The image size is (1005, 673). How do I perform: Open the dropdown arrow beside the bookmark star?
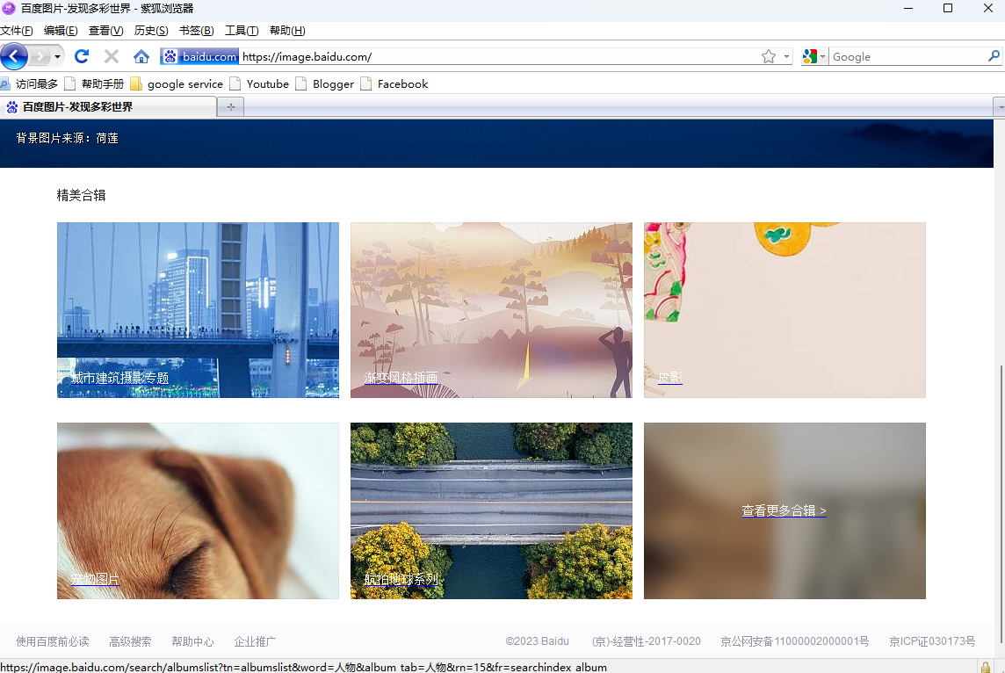click(x=786, y=56)
